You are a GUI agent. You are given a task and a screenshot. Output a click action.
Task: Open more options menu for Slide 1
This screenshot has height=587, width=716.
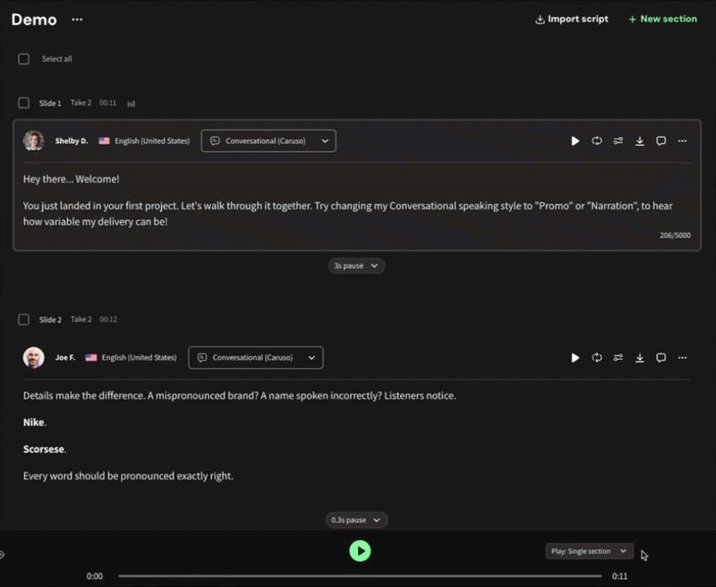coord(683,141)
